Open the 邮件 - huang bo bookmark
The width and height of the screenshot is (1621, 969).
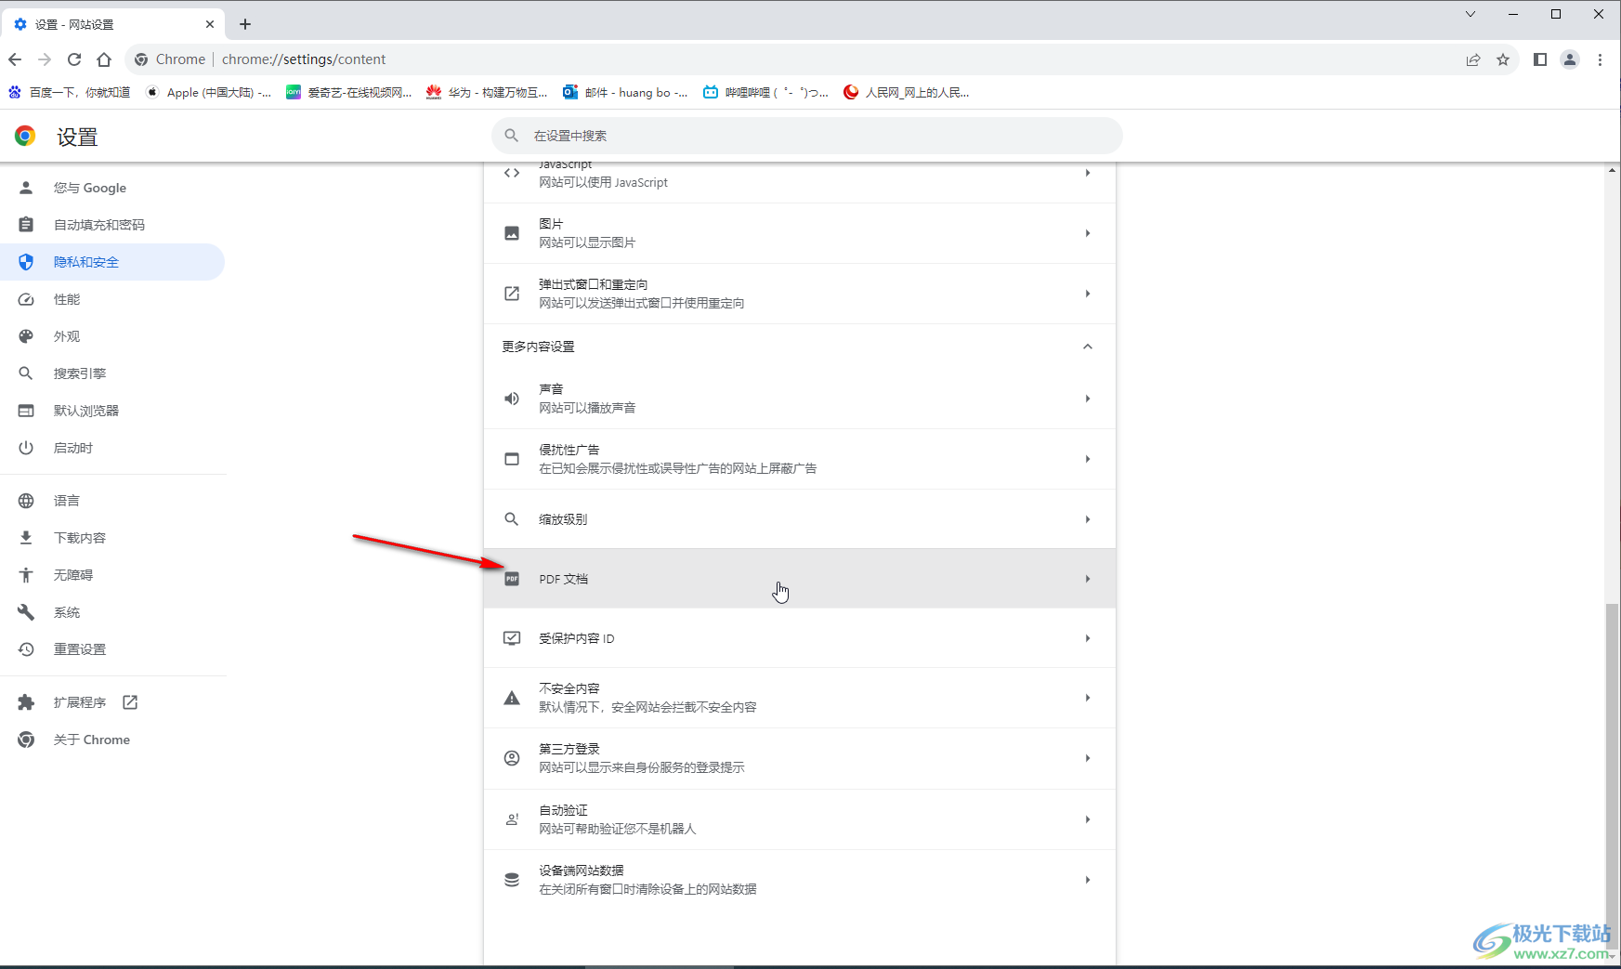click(625, 92)
